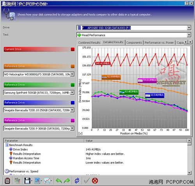Click the Value column header

(x=136, y=141)
